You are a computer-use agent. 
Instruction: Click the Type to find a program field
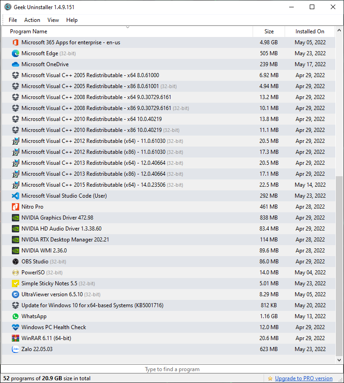click(x=172, y=369)
